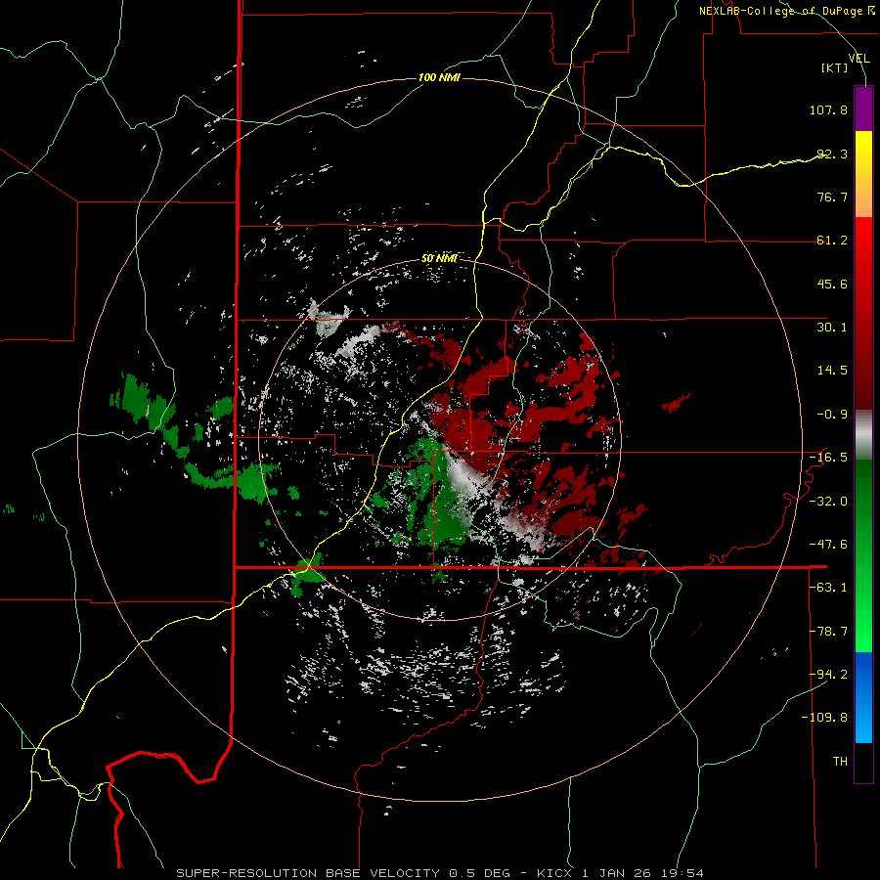The width and height of the screenshot is (880, 880).
Task: Click the 76.7 velocity scale value
Action: 832,197
